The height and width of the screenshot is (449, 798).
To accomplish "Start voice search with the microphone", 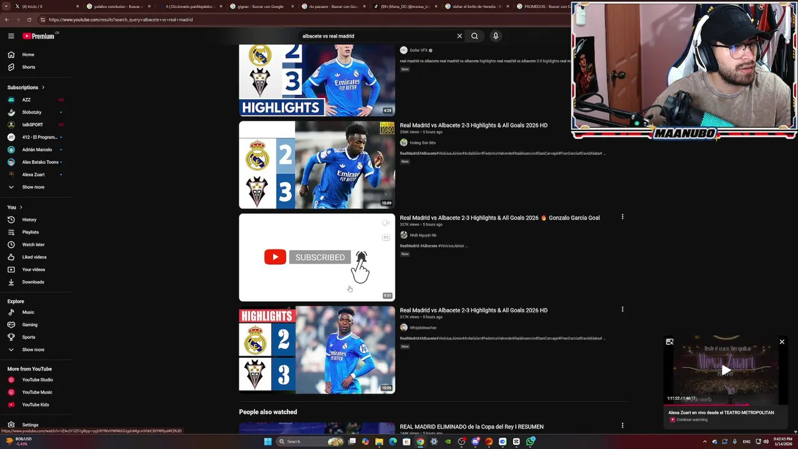I will pyautogui.click(x=496, y=36).
